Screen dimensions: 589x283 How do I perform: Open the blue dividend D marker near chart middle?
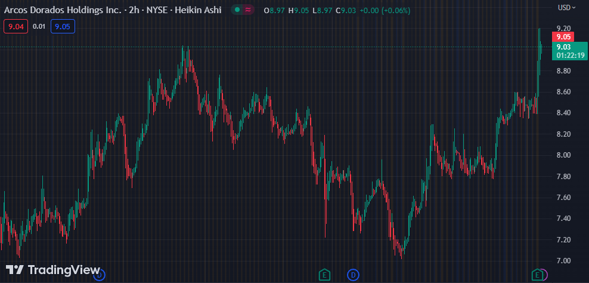pos(353,275)
